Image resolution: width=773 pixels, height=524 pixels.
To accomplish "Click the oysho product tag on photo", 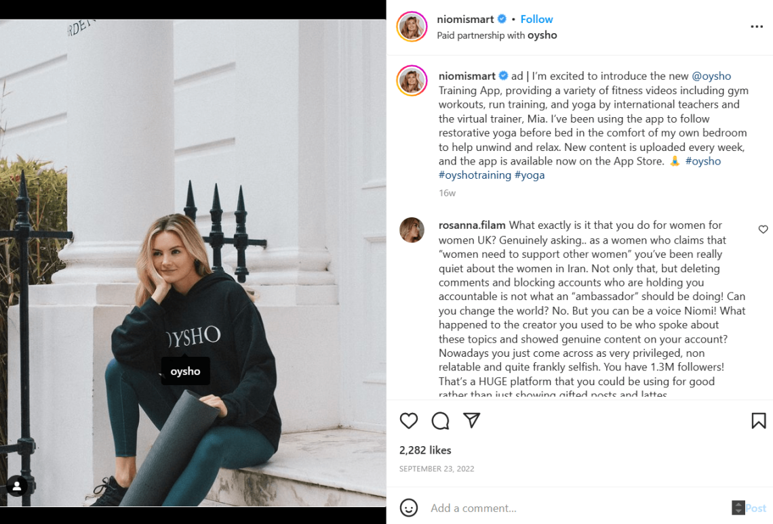I will pyautogui.click(x=185, y=371).
